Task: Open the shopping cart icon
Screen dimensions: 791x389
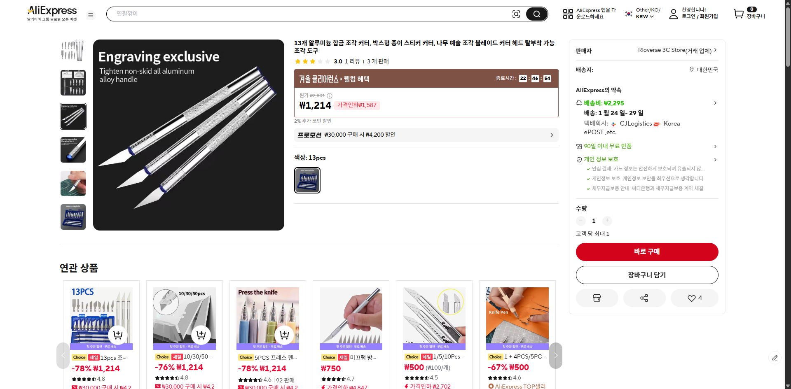Action: pos(738,14)
